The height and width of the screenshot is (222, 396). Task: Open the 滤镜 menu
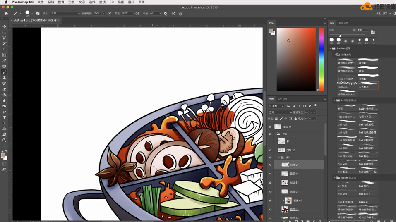[102, 2]
